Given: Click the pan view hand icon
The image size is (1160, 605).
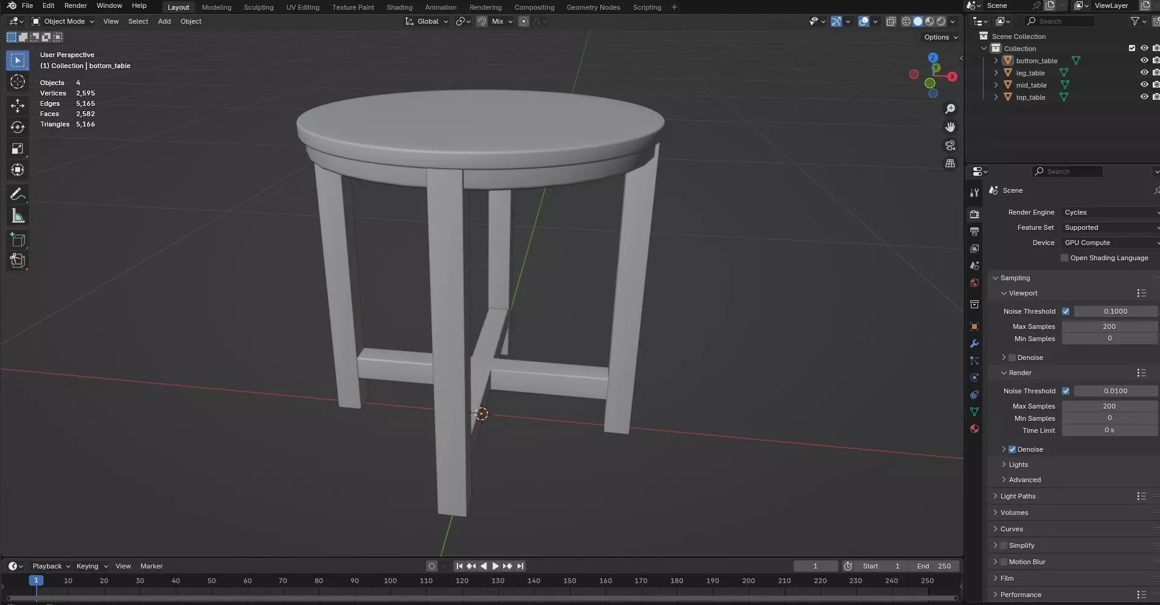Looking at the screenshot, I should 950,127.
